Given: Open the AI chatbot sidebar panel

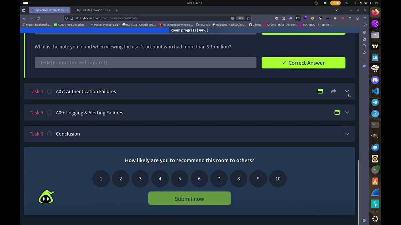Looking at the screenshot, I should click(x=364, y=32).
